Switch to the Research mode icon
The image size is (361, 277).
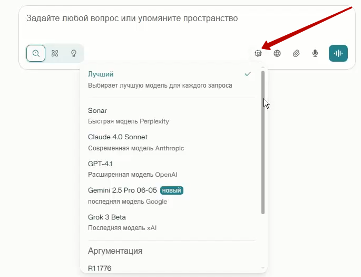click(x=55, y=53)
